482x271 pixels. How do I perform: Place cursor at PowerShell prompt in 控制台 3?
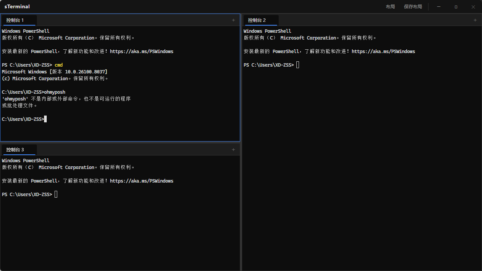(x=56, y=195)
